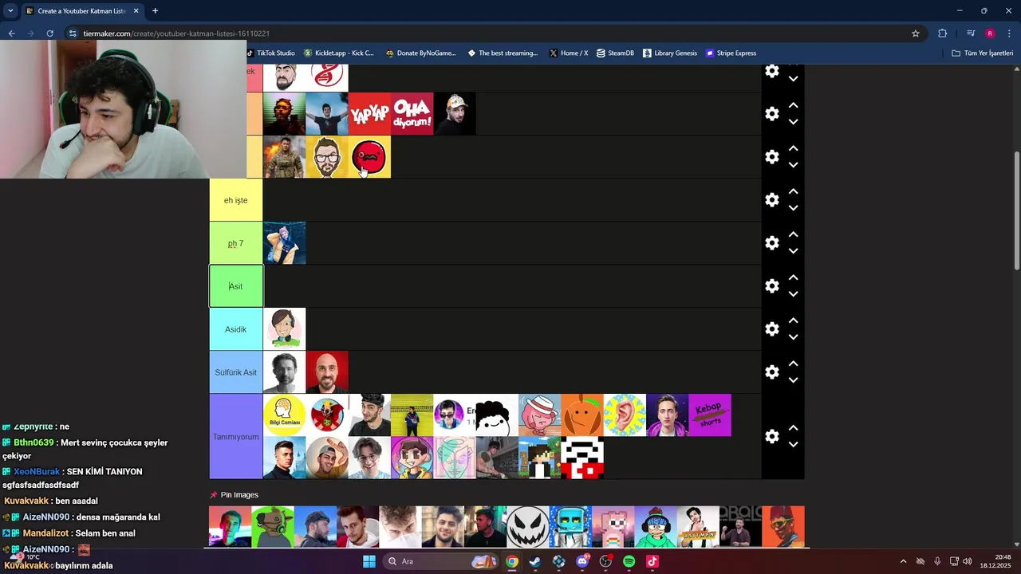This screenshot has width=1021, height=574.
Task: Switch to the 'Create a Youtuber Katman Liste' tab
Action: [x=81, y=11]
